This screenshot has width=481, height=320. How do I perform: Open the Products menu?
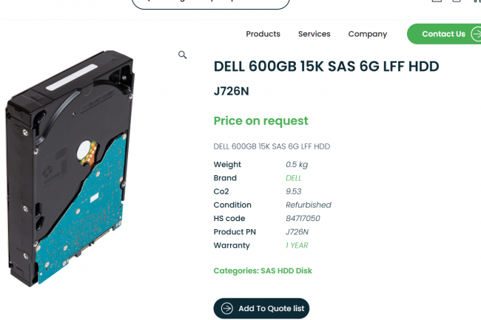(x=263, y=34)
